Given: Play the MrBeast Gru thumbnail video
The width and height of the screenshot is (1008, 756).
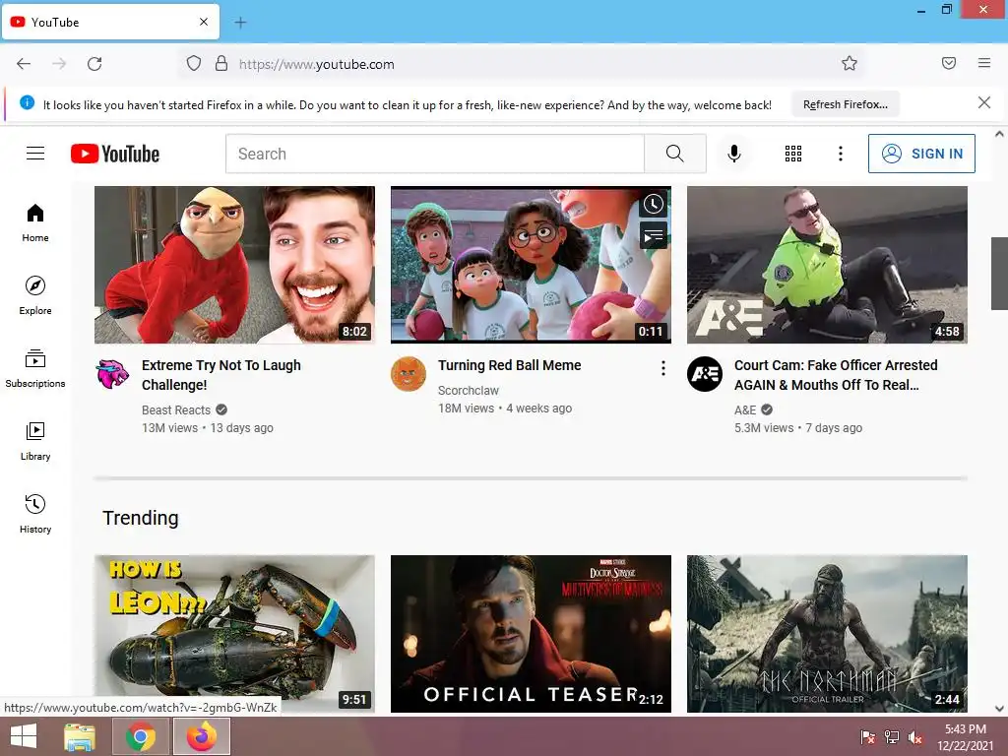Looking at the screenshot, I should [234, 265].
